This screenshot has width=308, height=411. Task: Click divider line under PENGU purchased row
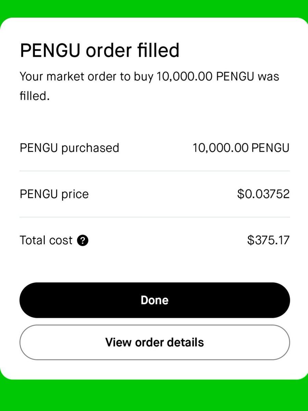coord(155,171)
